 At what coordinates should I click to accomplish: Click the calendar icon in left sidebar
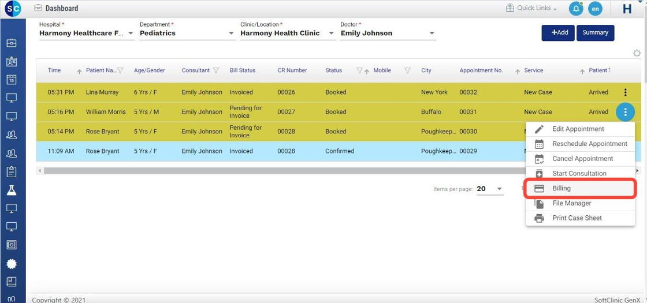pyautogui.click(x=12, y=80)
